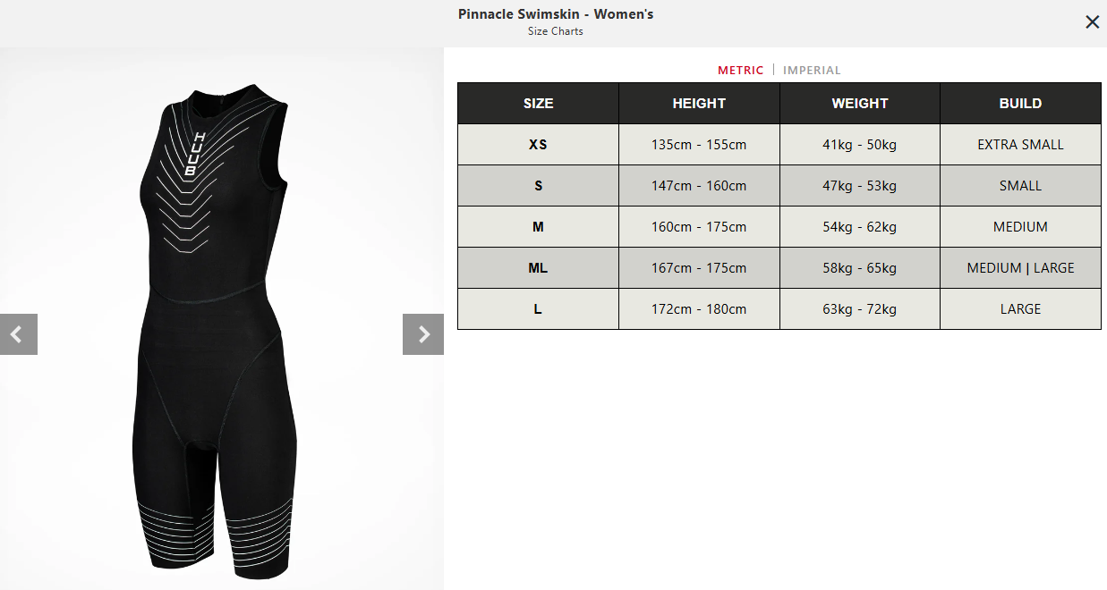The width and height of the screenshot is (1107, 590).
Task: Select the M size row label
Action: pos(538,227)
